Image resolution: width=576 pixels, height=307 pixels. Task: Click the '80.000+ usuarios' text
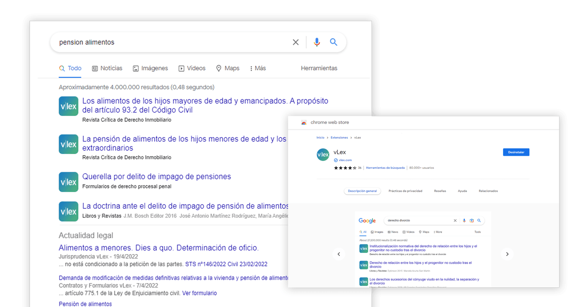pos(422,168)
